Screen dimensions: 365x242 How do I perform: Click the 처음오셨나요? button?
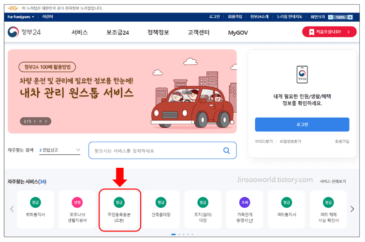329,32
